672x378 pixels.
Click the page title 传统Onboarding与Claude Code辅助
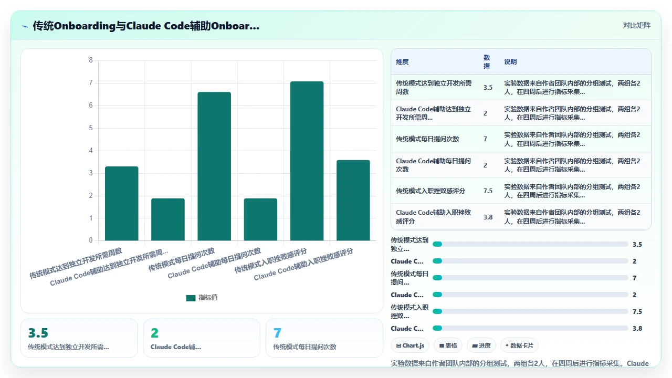pyautogui.click(x=146, y=26)
